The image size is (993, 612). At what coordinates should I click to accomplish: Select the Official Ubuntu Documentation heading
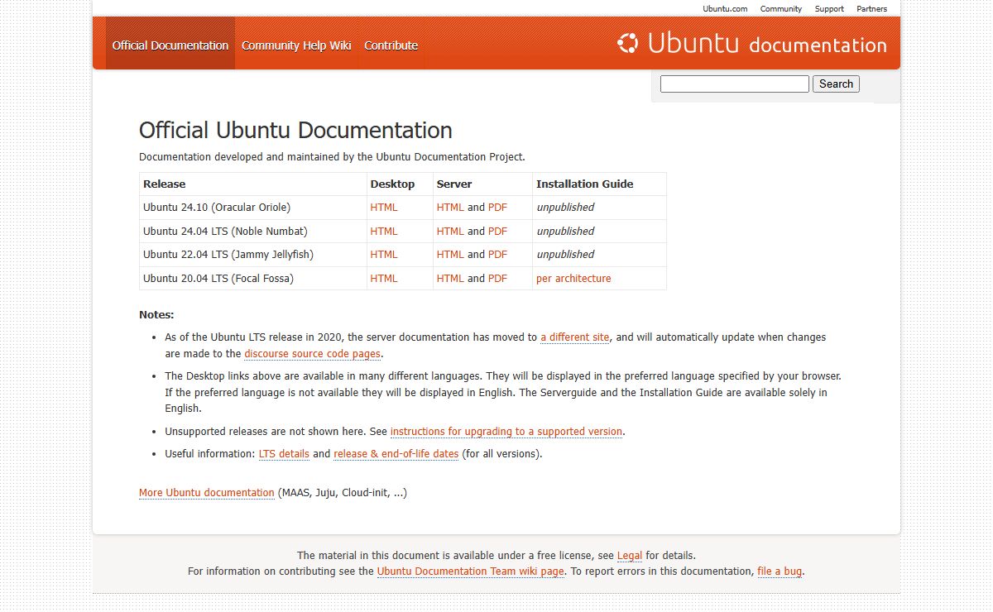[x=295, y=131]
